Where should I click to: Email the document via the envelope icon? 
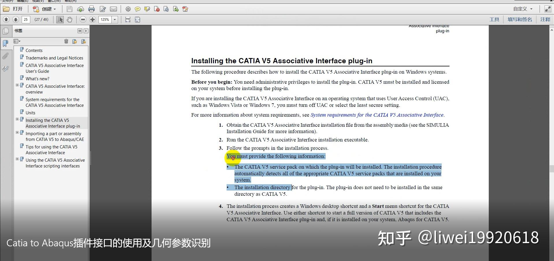tap(113, 9)
